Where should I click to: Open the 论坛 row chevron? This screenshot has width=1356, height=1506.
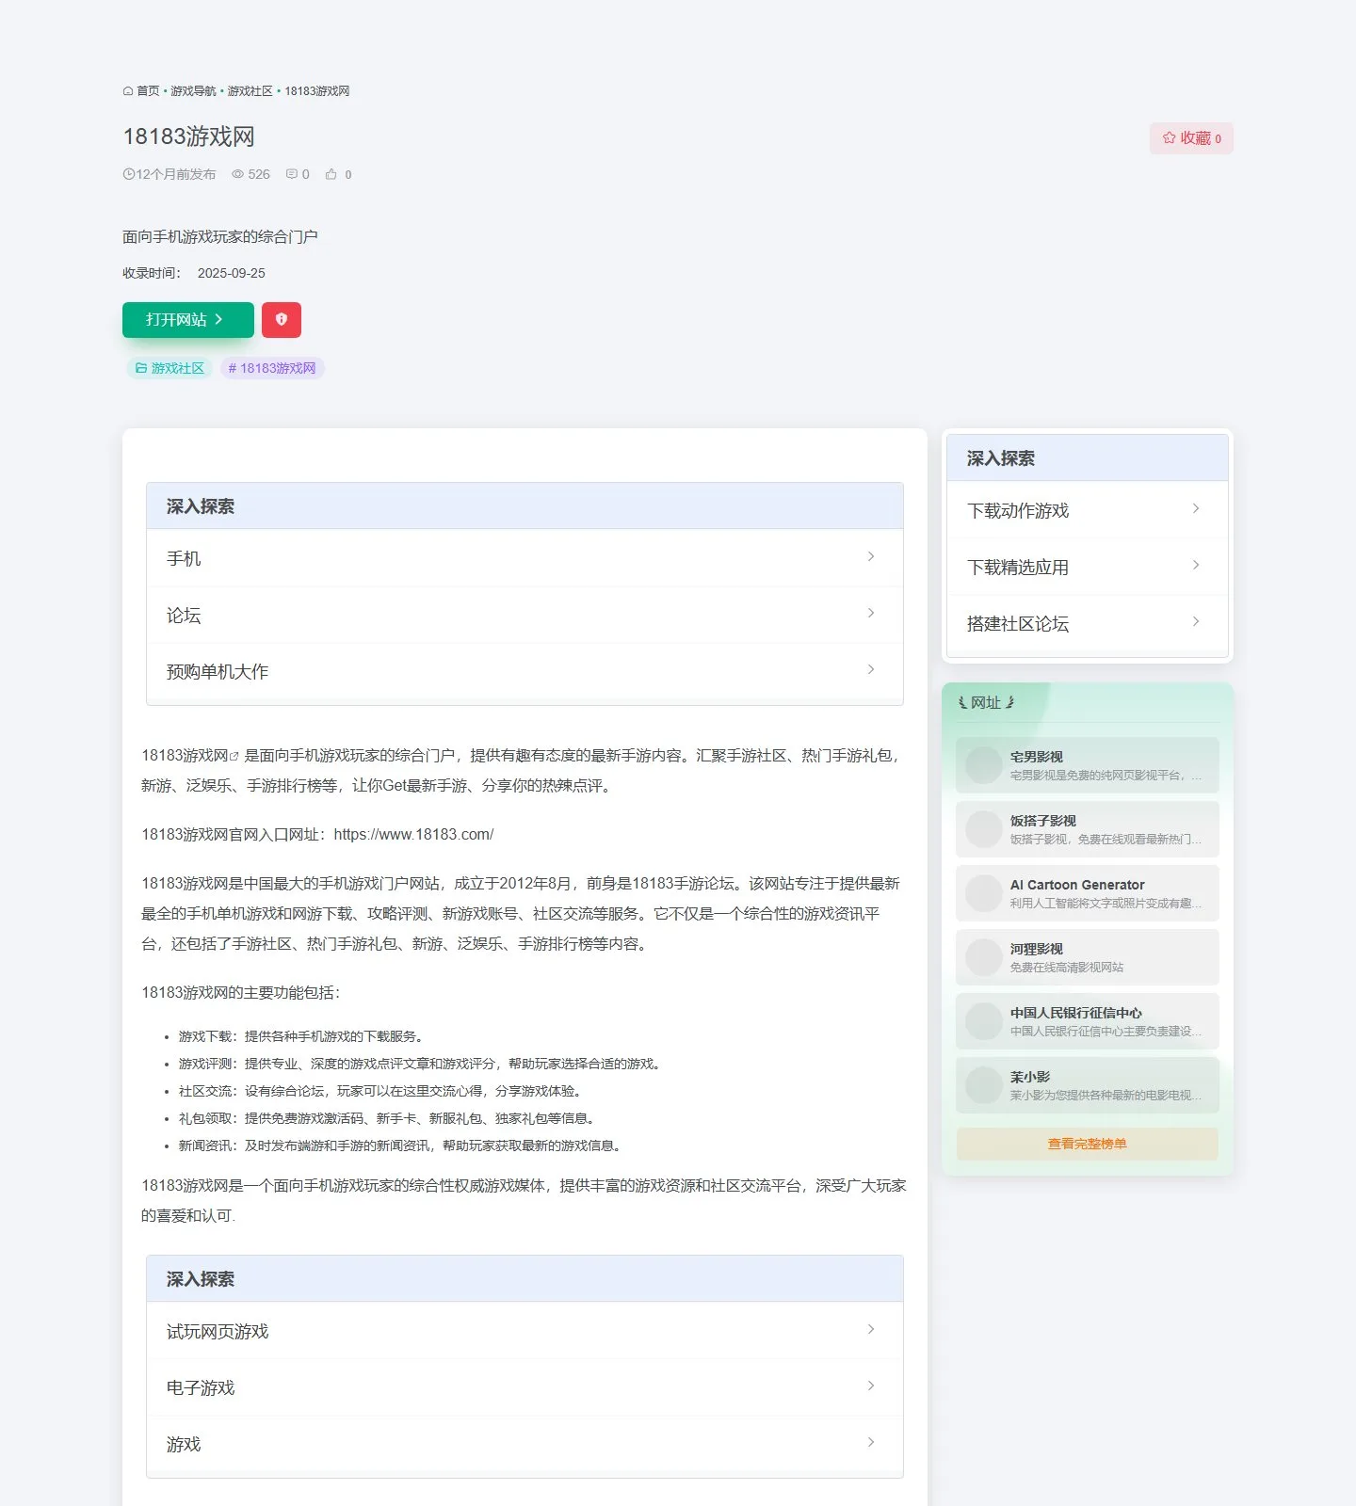pos(871,613)
